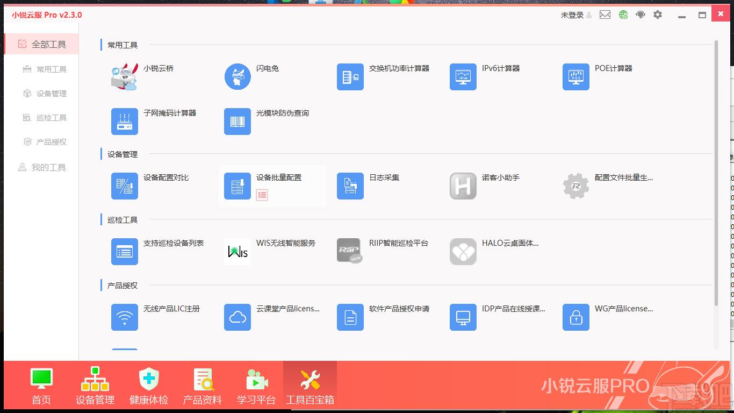Click the RIIP智能巡检平台 label text
This screenshot has width=734, height=413.
[399, 243]
